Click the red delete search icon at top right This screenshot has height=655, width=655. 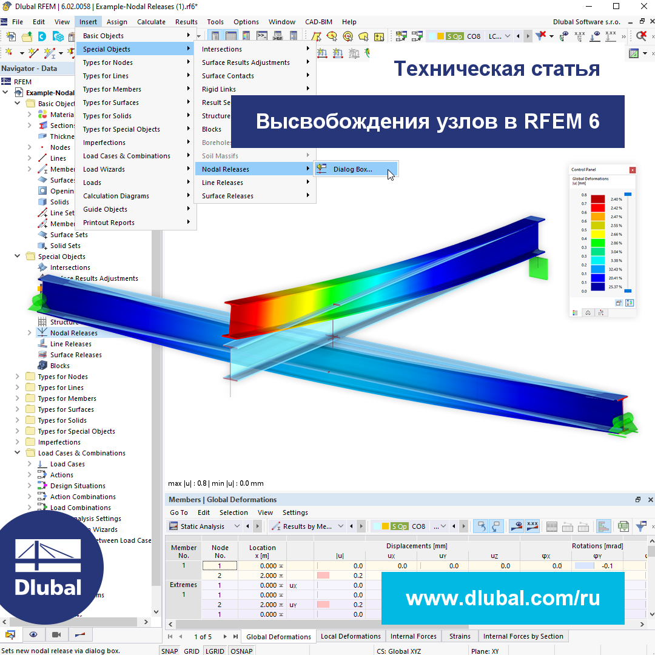point(641,36)
